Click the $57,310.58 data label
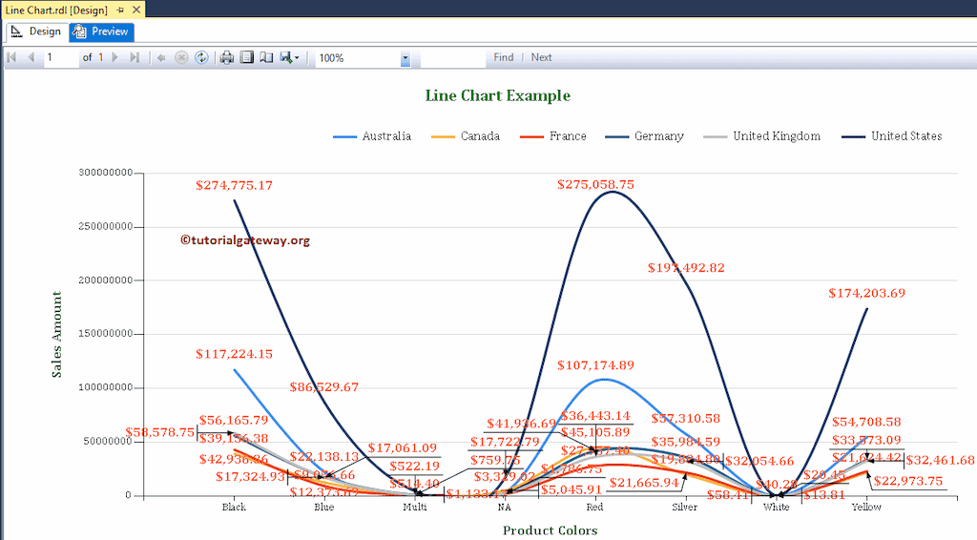This screenshot has width=977, height=540. [686, 419]
